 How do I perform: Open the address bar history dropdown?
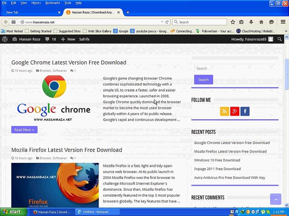162,22
